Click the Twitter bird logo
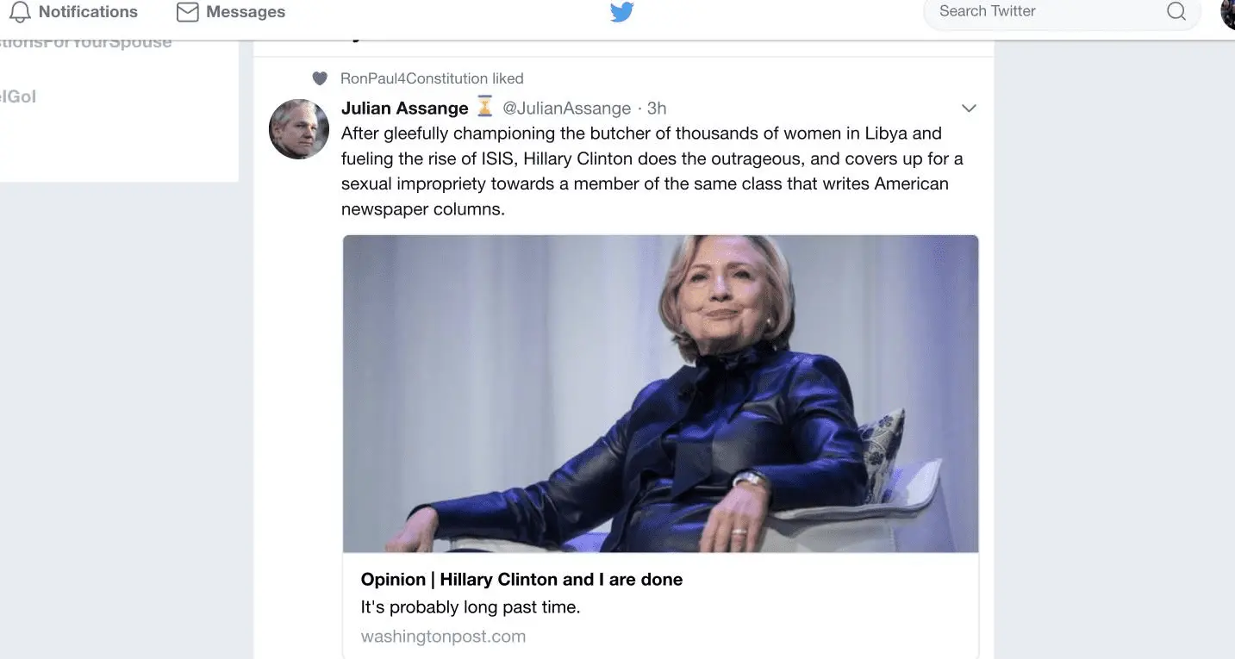The image size is (1235, 659). [x=621, y=12]
